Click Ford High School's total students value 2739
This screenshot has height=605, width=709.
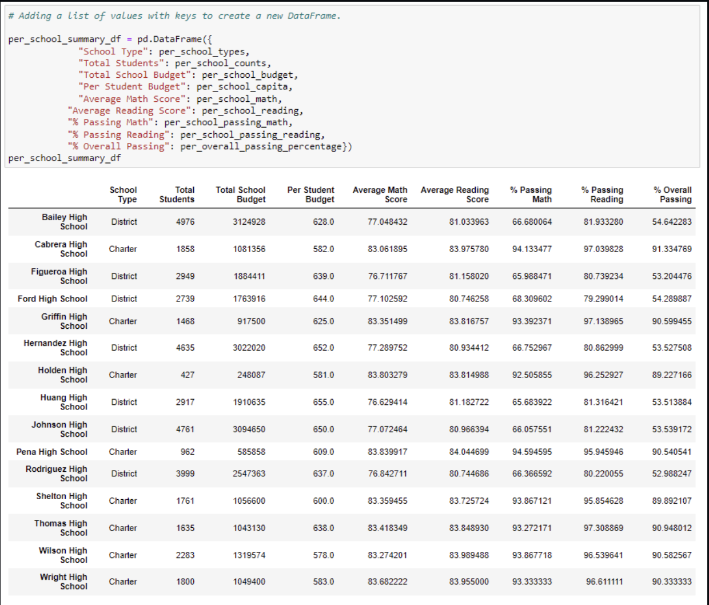point(185,298)
